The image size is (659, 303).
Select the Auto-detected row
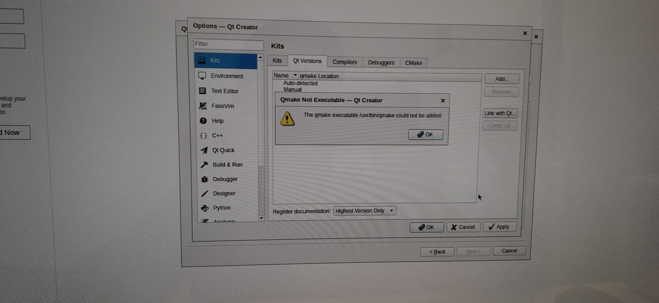300,83
